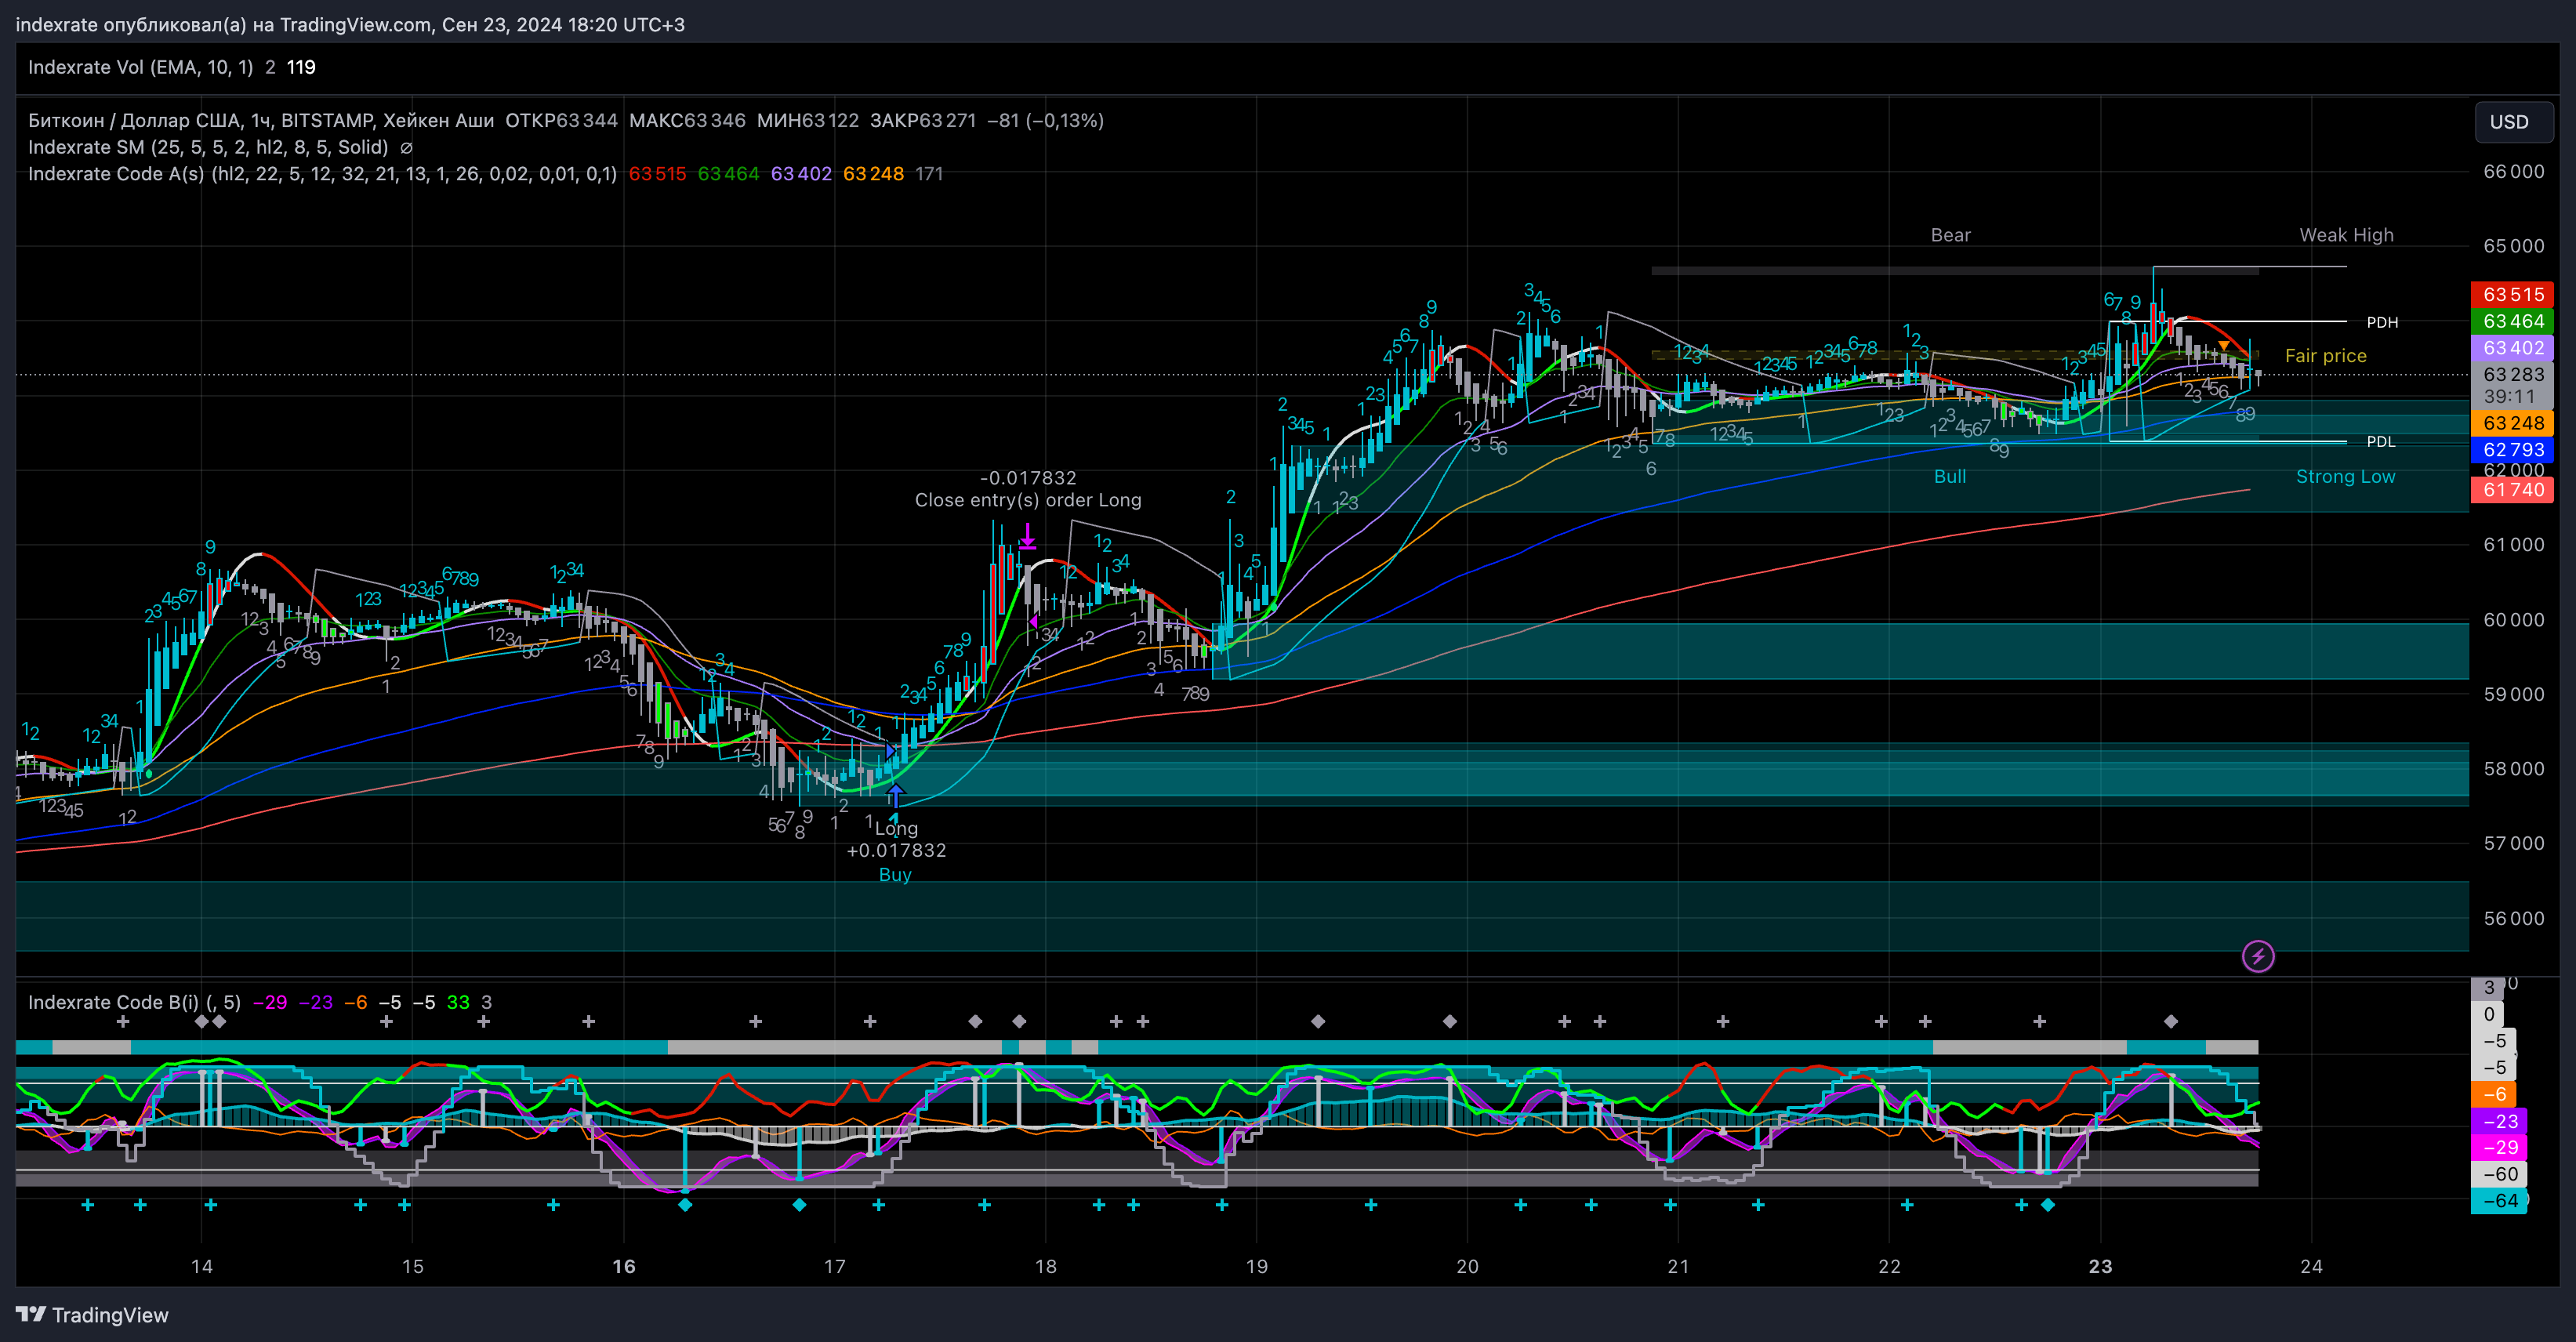Click the 58 000 price axis tick
The height and width of the screenshot is (1342, 2576).
point(2513,769)
